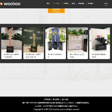Open the first footer link about wooboo
Image resolution: width=112 pixels, height=112 pixels.
(47, 99)
